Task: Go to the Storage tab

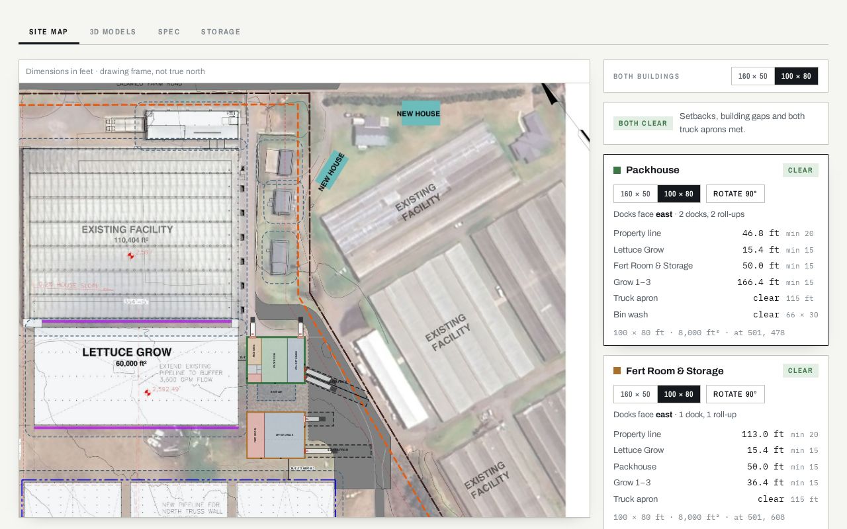Action: pyautogui.click(x=221, y=32)
